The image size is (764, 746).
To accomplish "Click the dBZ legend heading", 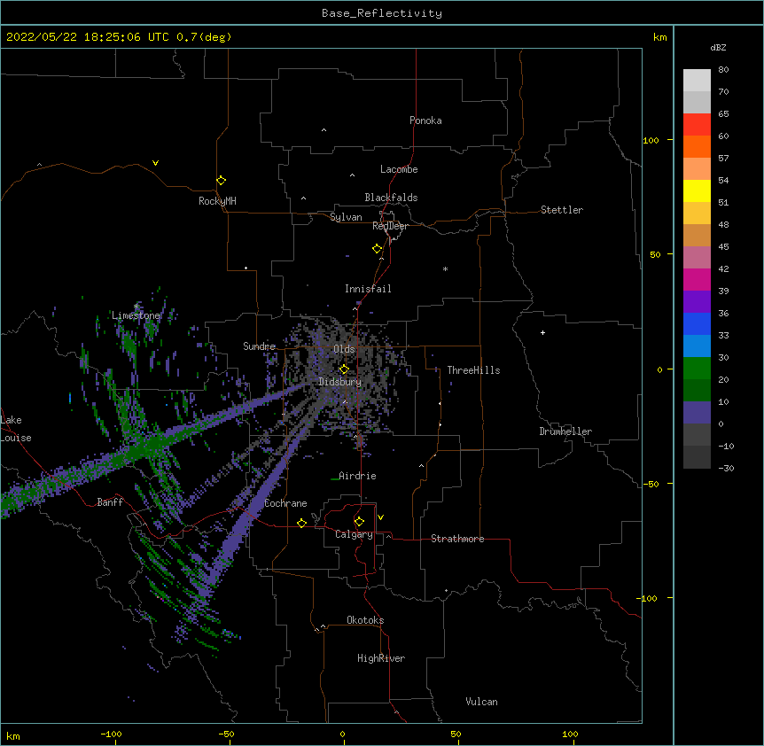I will (x=718, y=47).
